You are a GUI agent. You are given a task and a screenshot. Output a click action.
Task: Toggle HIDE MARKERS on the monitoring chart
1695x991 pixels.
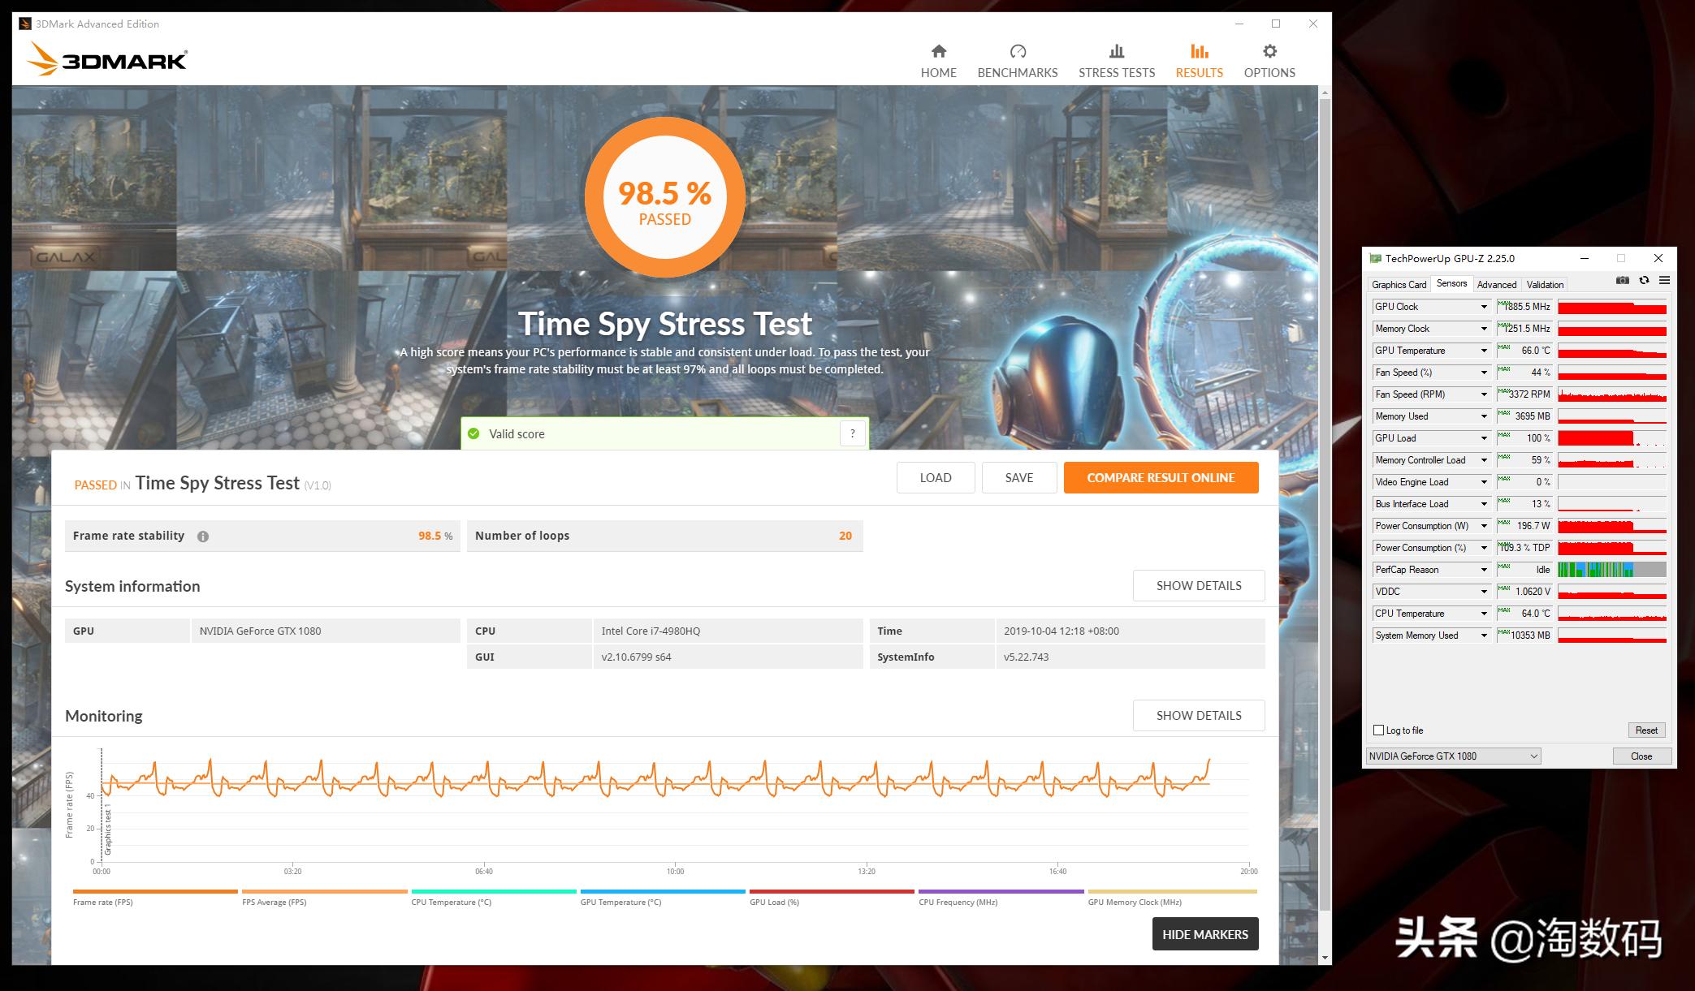tap(1204, 934)
